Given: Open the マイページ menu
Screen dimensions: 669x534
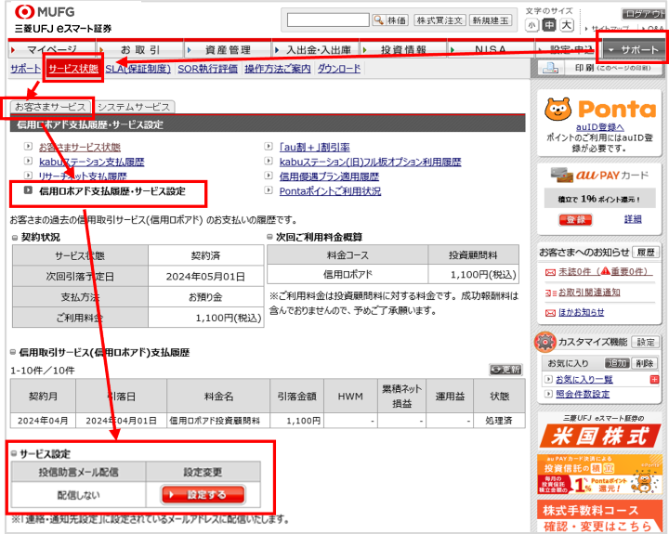Looking at the screenshot, I should [x=52, y=49].
